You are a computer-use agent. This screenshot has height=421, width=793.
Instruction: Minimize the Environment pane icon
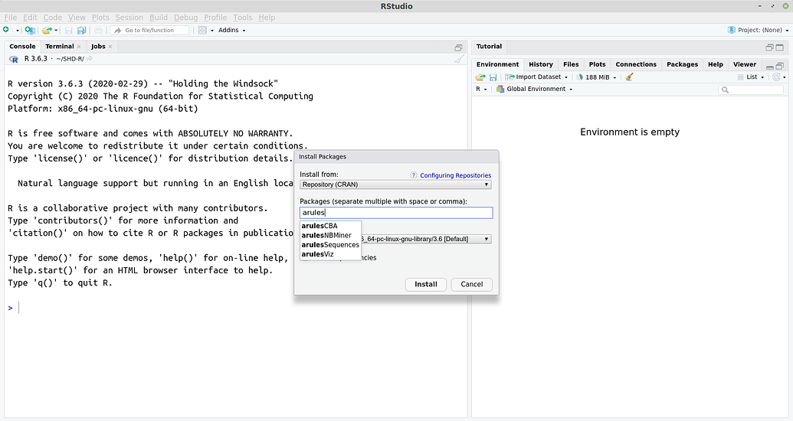click(x=770, y=67)
